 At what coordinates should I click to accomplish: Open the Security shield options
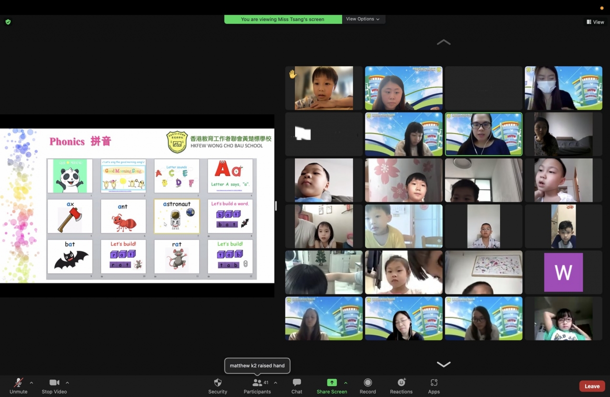[218, 386]
